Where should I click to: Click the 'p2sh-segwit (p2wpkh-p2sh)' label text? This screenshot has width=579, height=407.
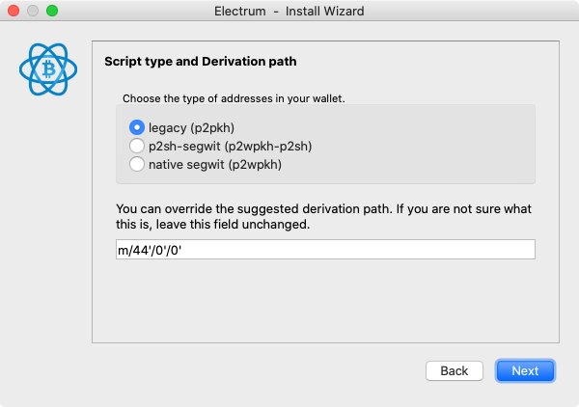tap(230, 147)
